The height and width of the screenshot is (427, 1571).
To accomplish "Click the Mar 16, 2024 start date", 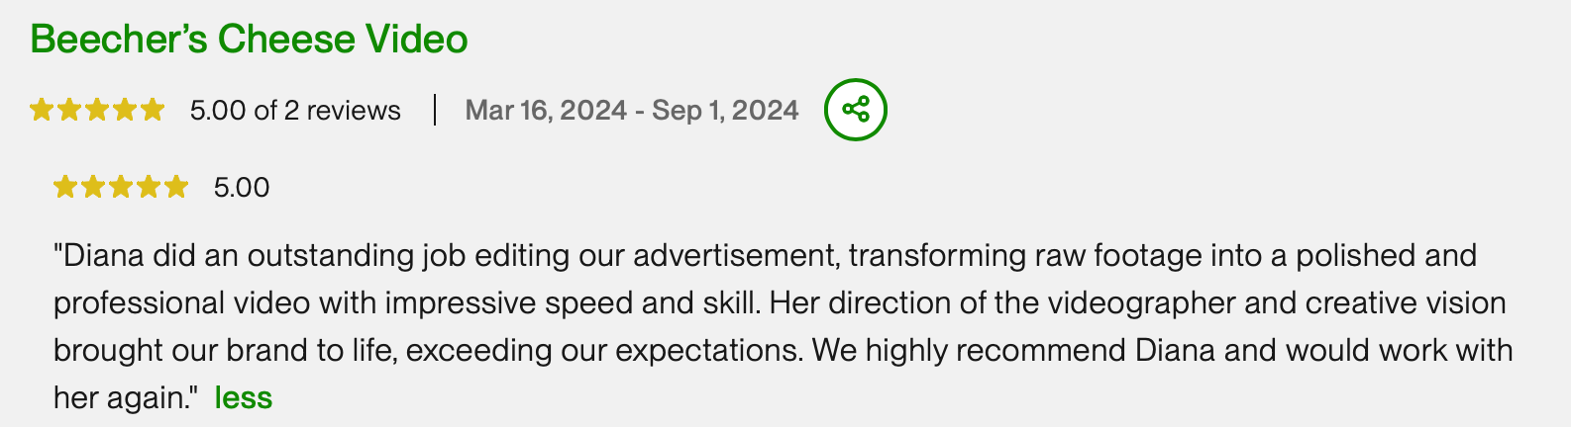I will [546, 110].
